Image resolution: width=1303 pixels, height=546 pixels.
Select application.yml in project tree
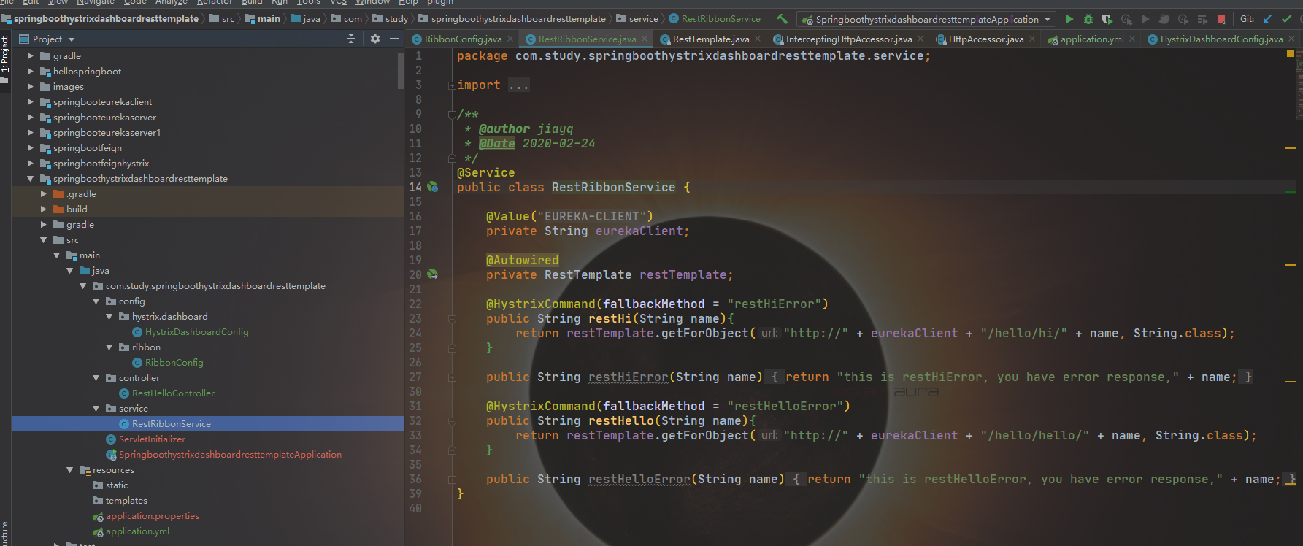coord(137,531)
